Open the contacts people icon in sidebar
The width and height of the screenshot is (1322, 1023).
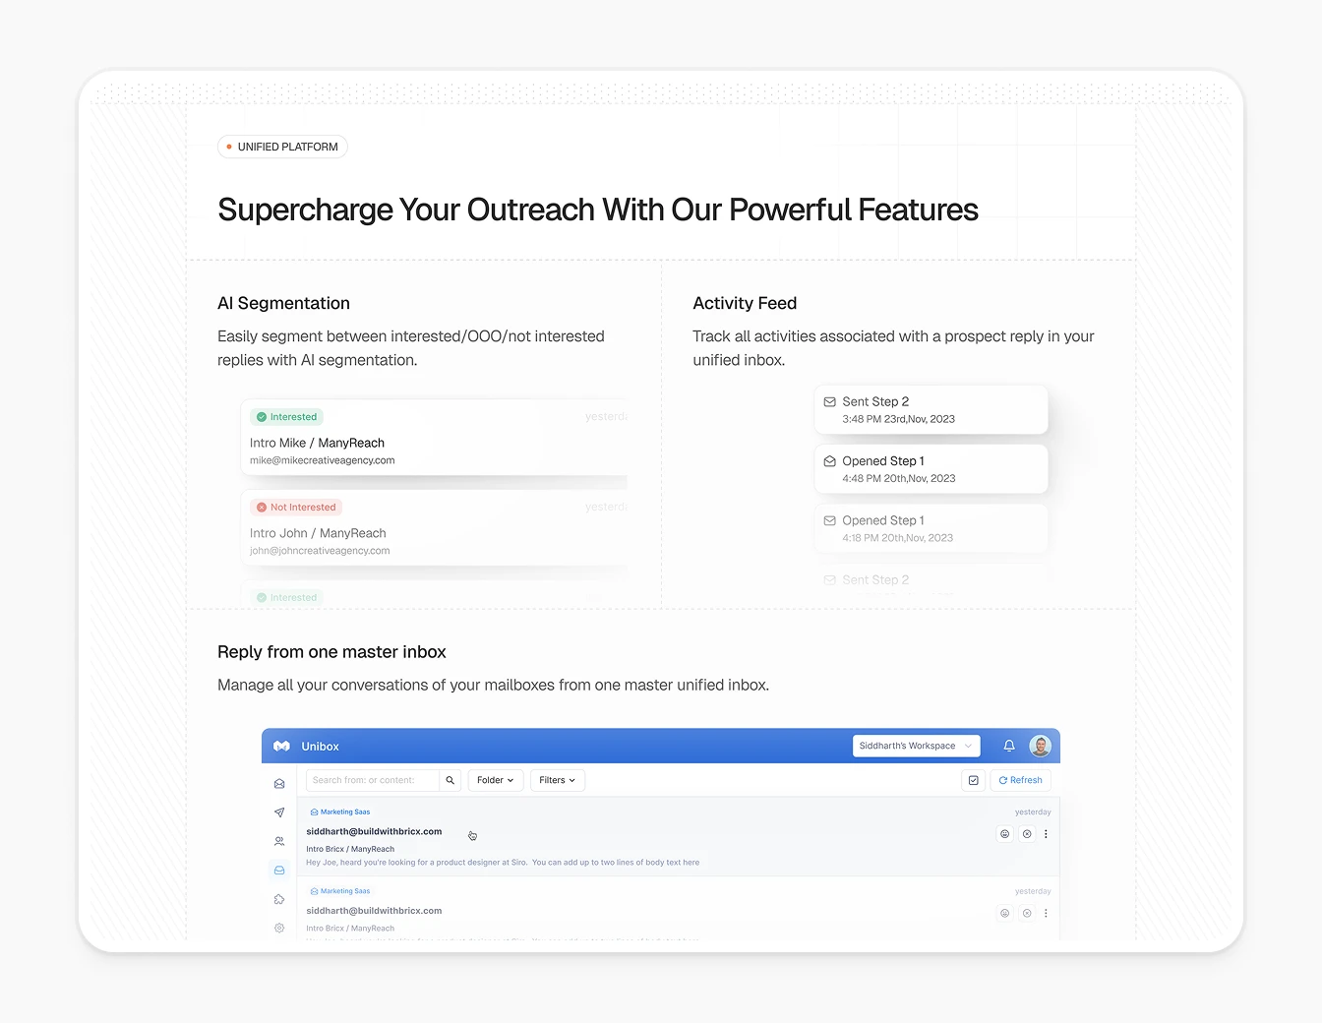(279, 841)
